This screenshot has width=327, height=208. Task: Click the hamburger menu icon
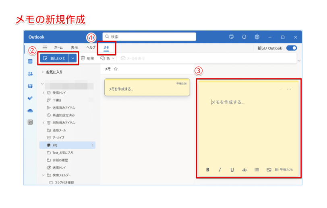point(45,47)
